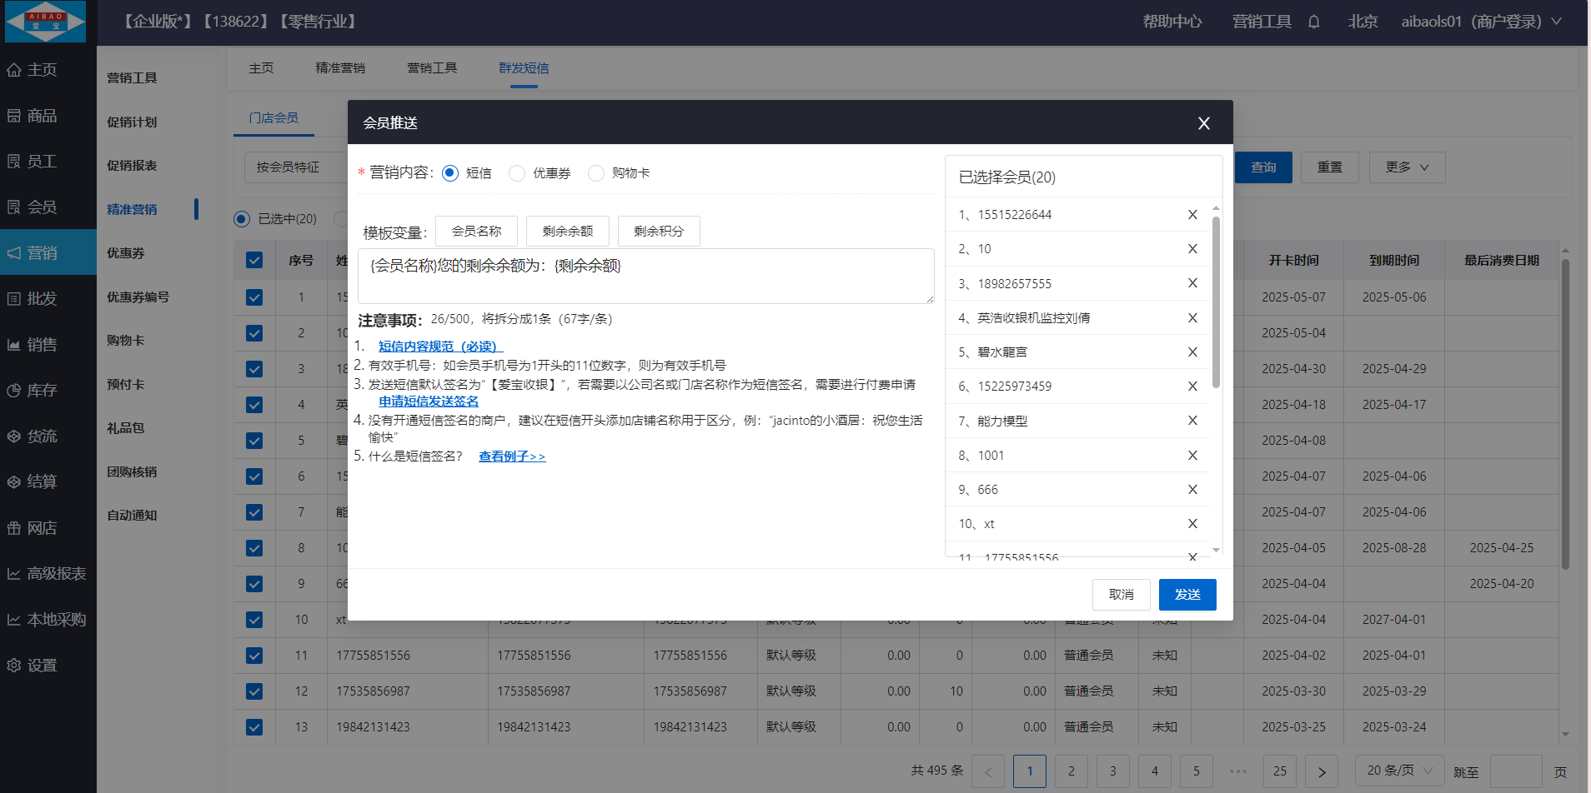Remove 碧水龍宫 from selected members

click(x=1192, y=352)
